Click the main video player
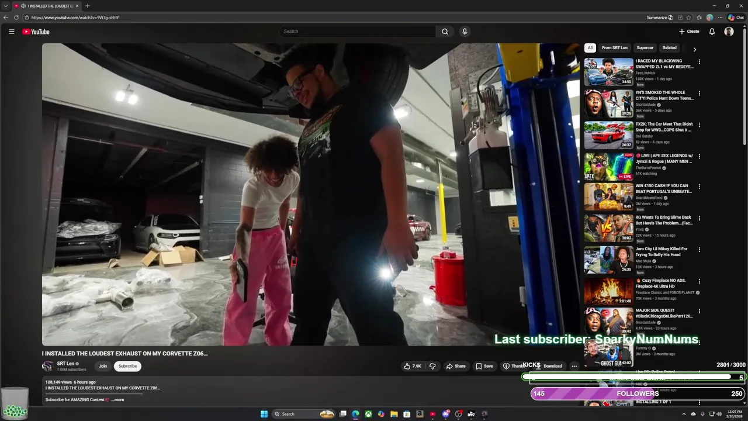This screenshot has height=421, width=748. 310,194
